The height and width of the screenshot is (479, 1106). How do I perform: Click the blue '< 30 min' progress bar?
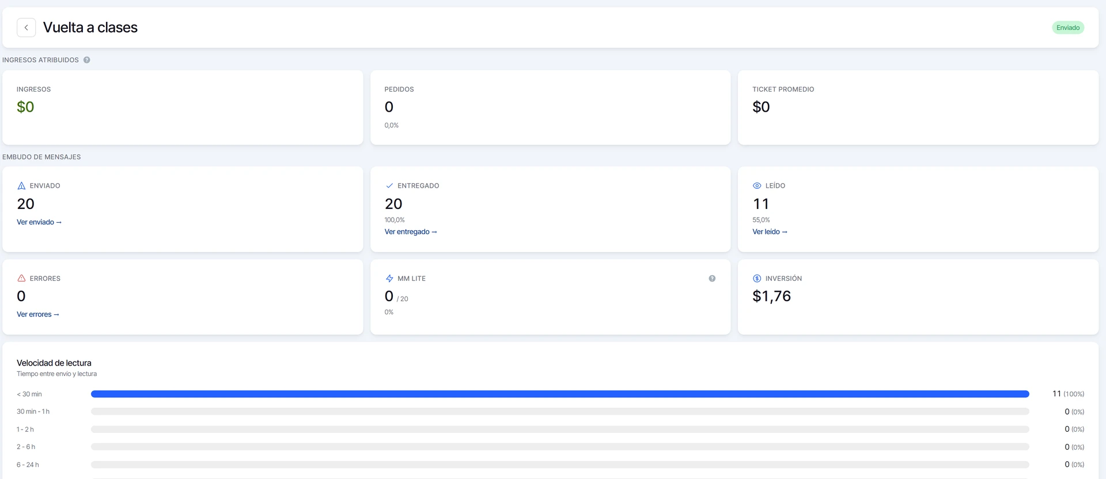[560, 394]
